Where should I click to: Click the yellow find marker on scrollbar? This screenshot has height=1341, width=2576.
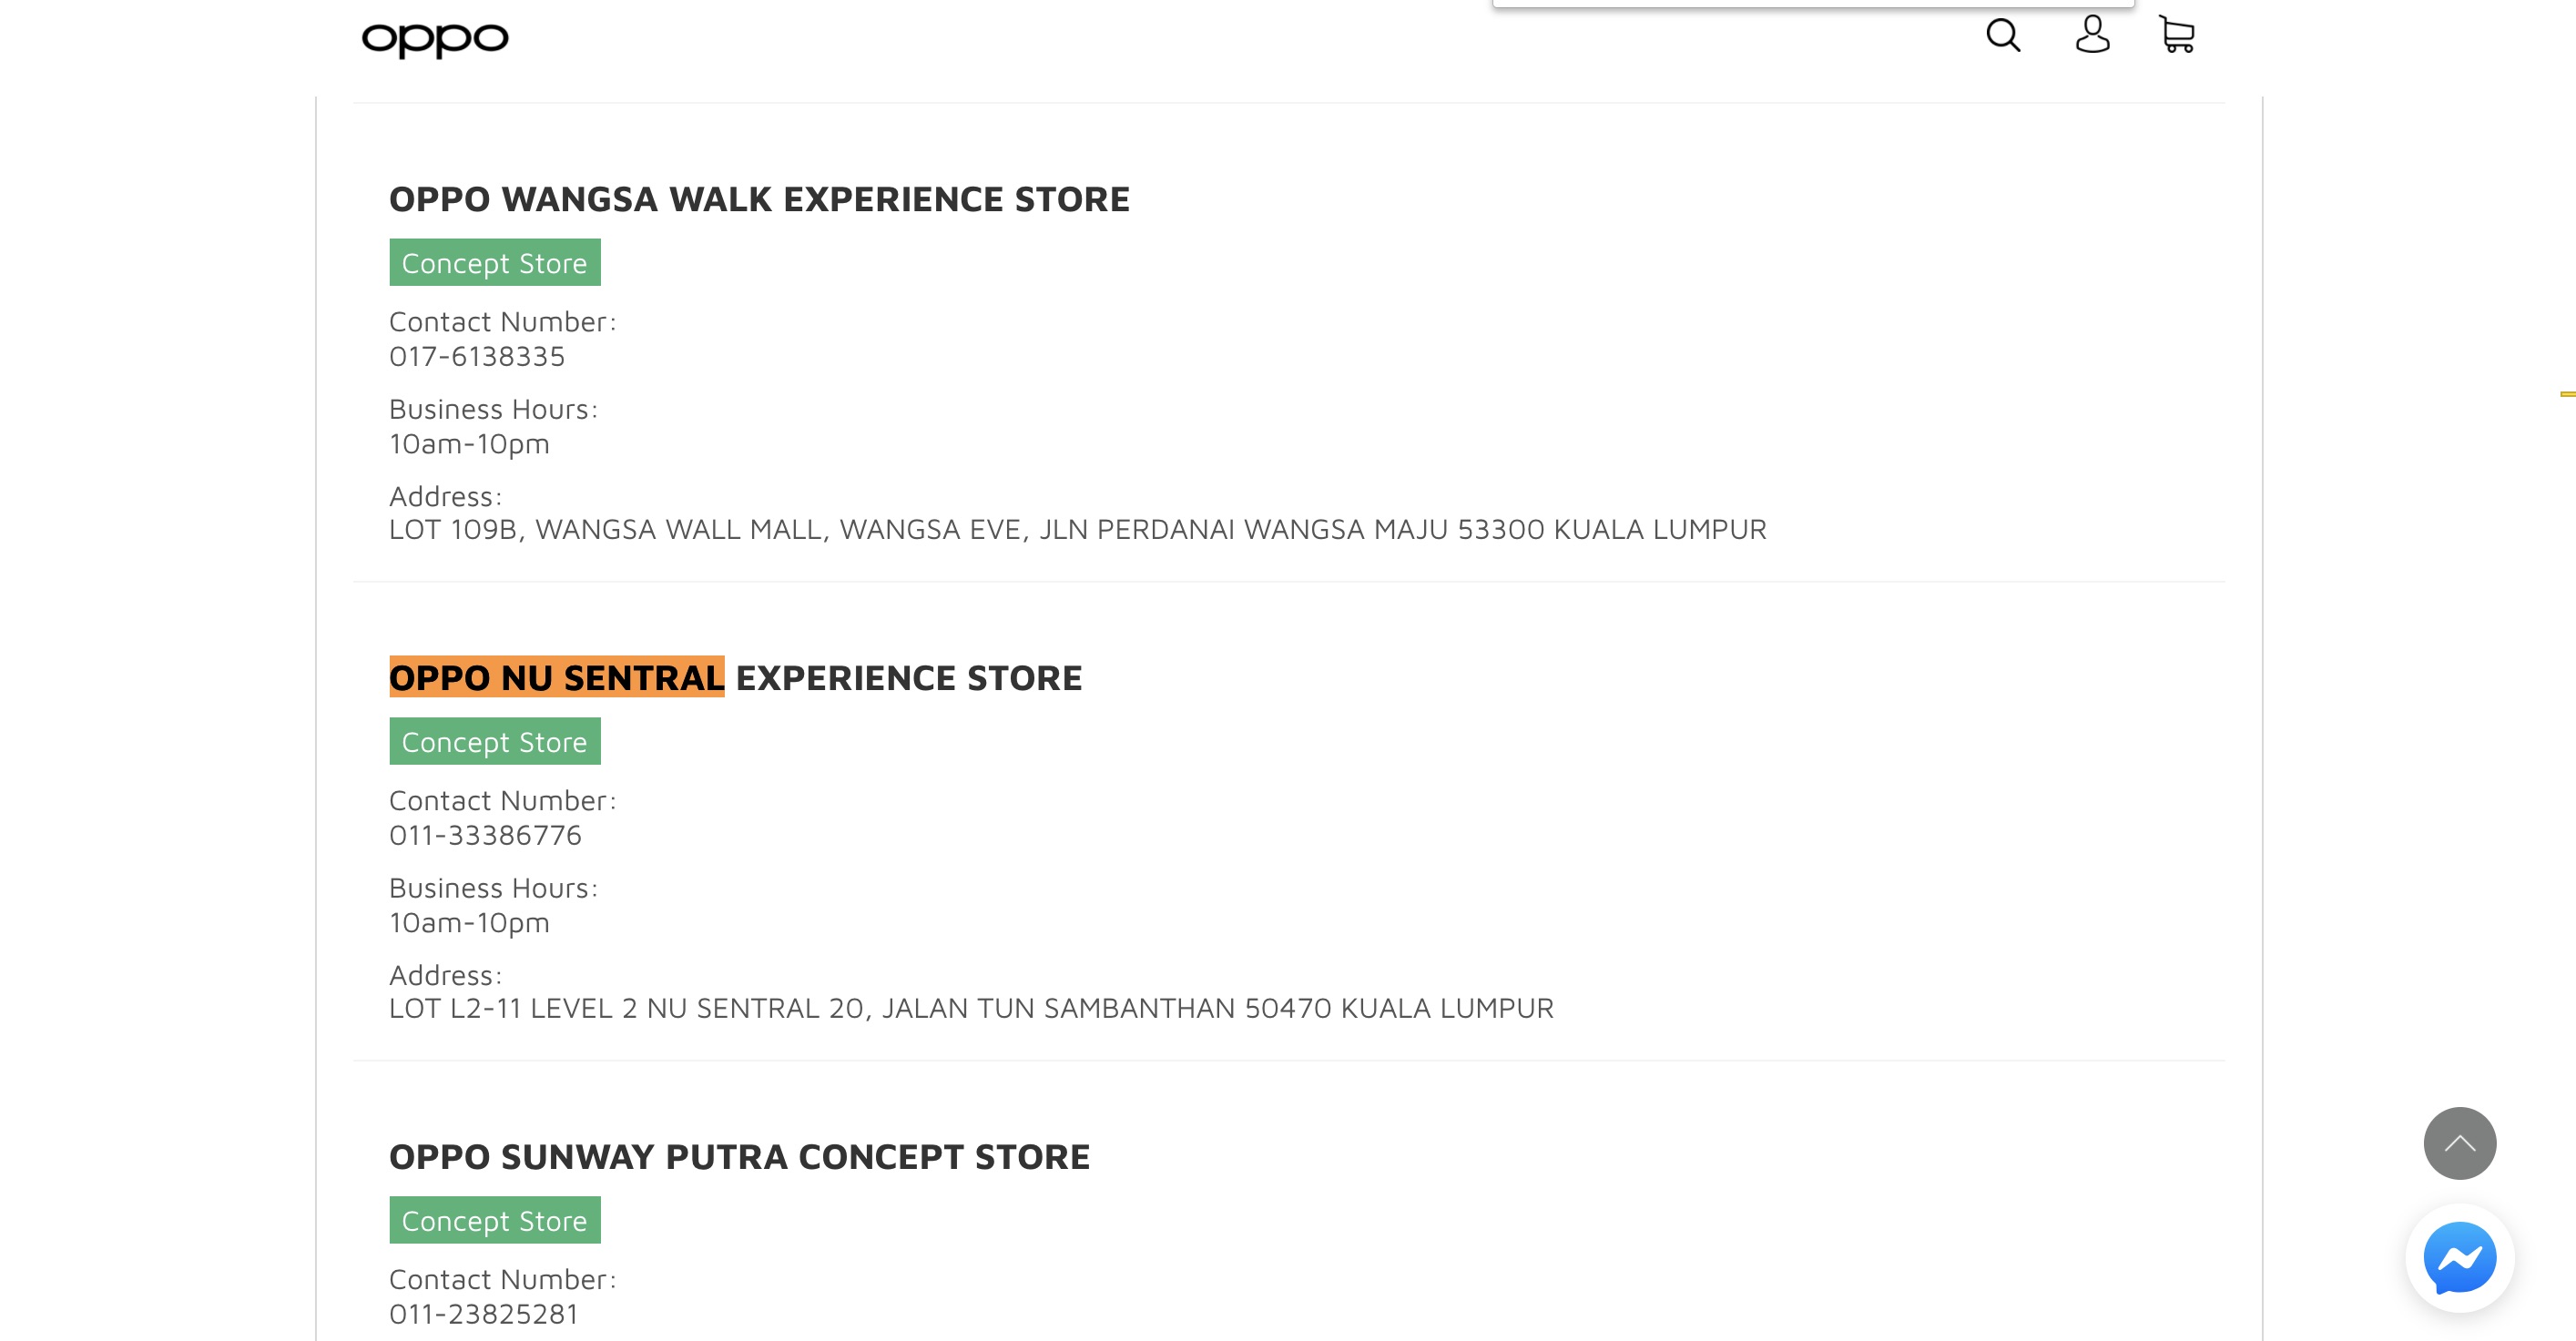pyautogui.click(x=2567, y=394)
